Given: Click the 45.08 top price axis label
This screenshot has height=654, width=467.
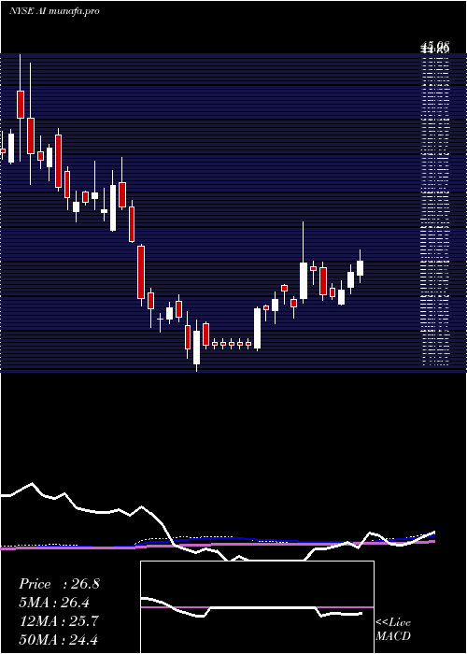Looking at the screenshot, I should pos(435,45).
